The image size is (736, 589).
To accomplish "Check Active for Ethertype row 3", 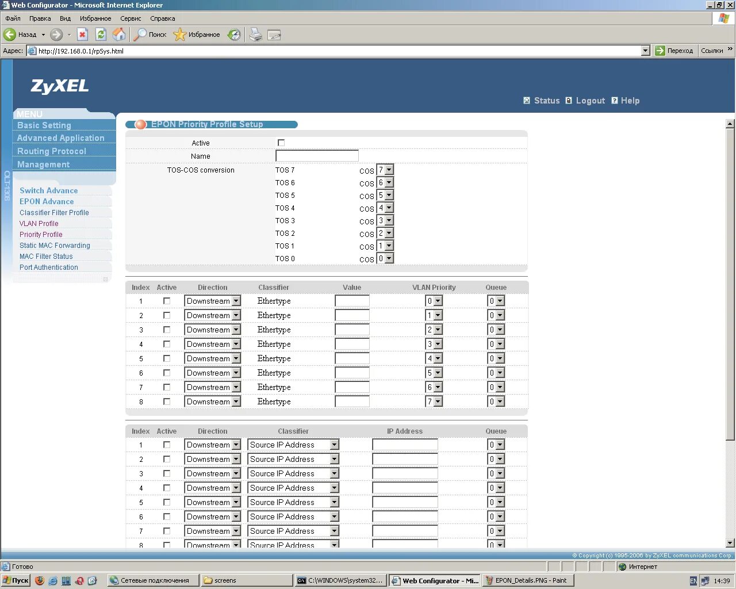I will [x=167, y=330].
